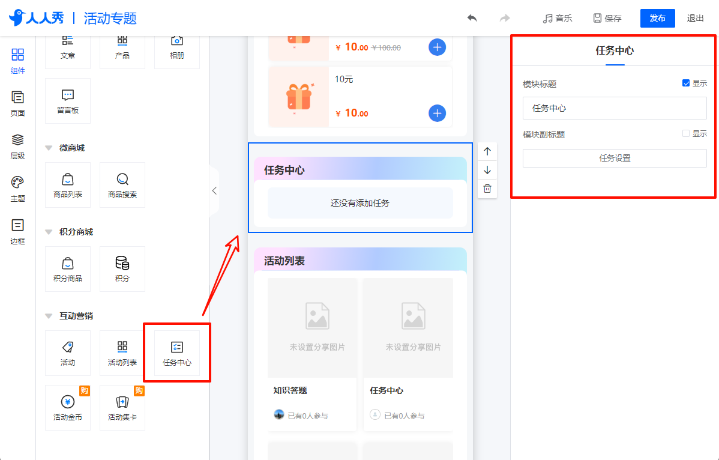
Task: Click the 还没有添加任务 placeholder
Action: [360, 203]
